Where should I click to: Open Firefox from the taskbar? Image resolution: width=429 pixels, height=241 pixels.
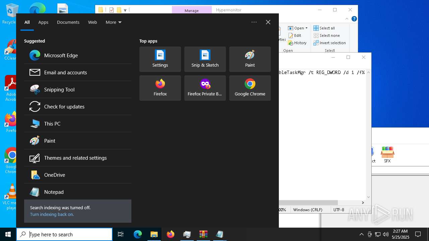171,234
